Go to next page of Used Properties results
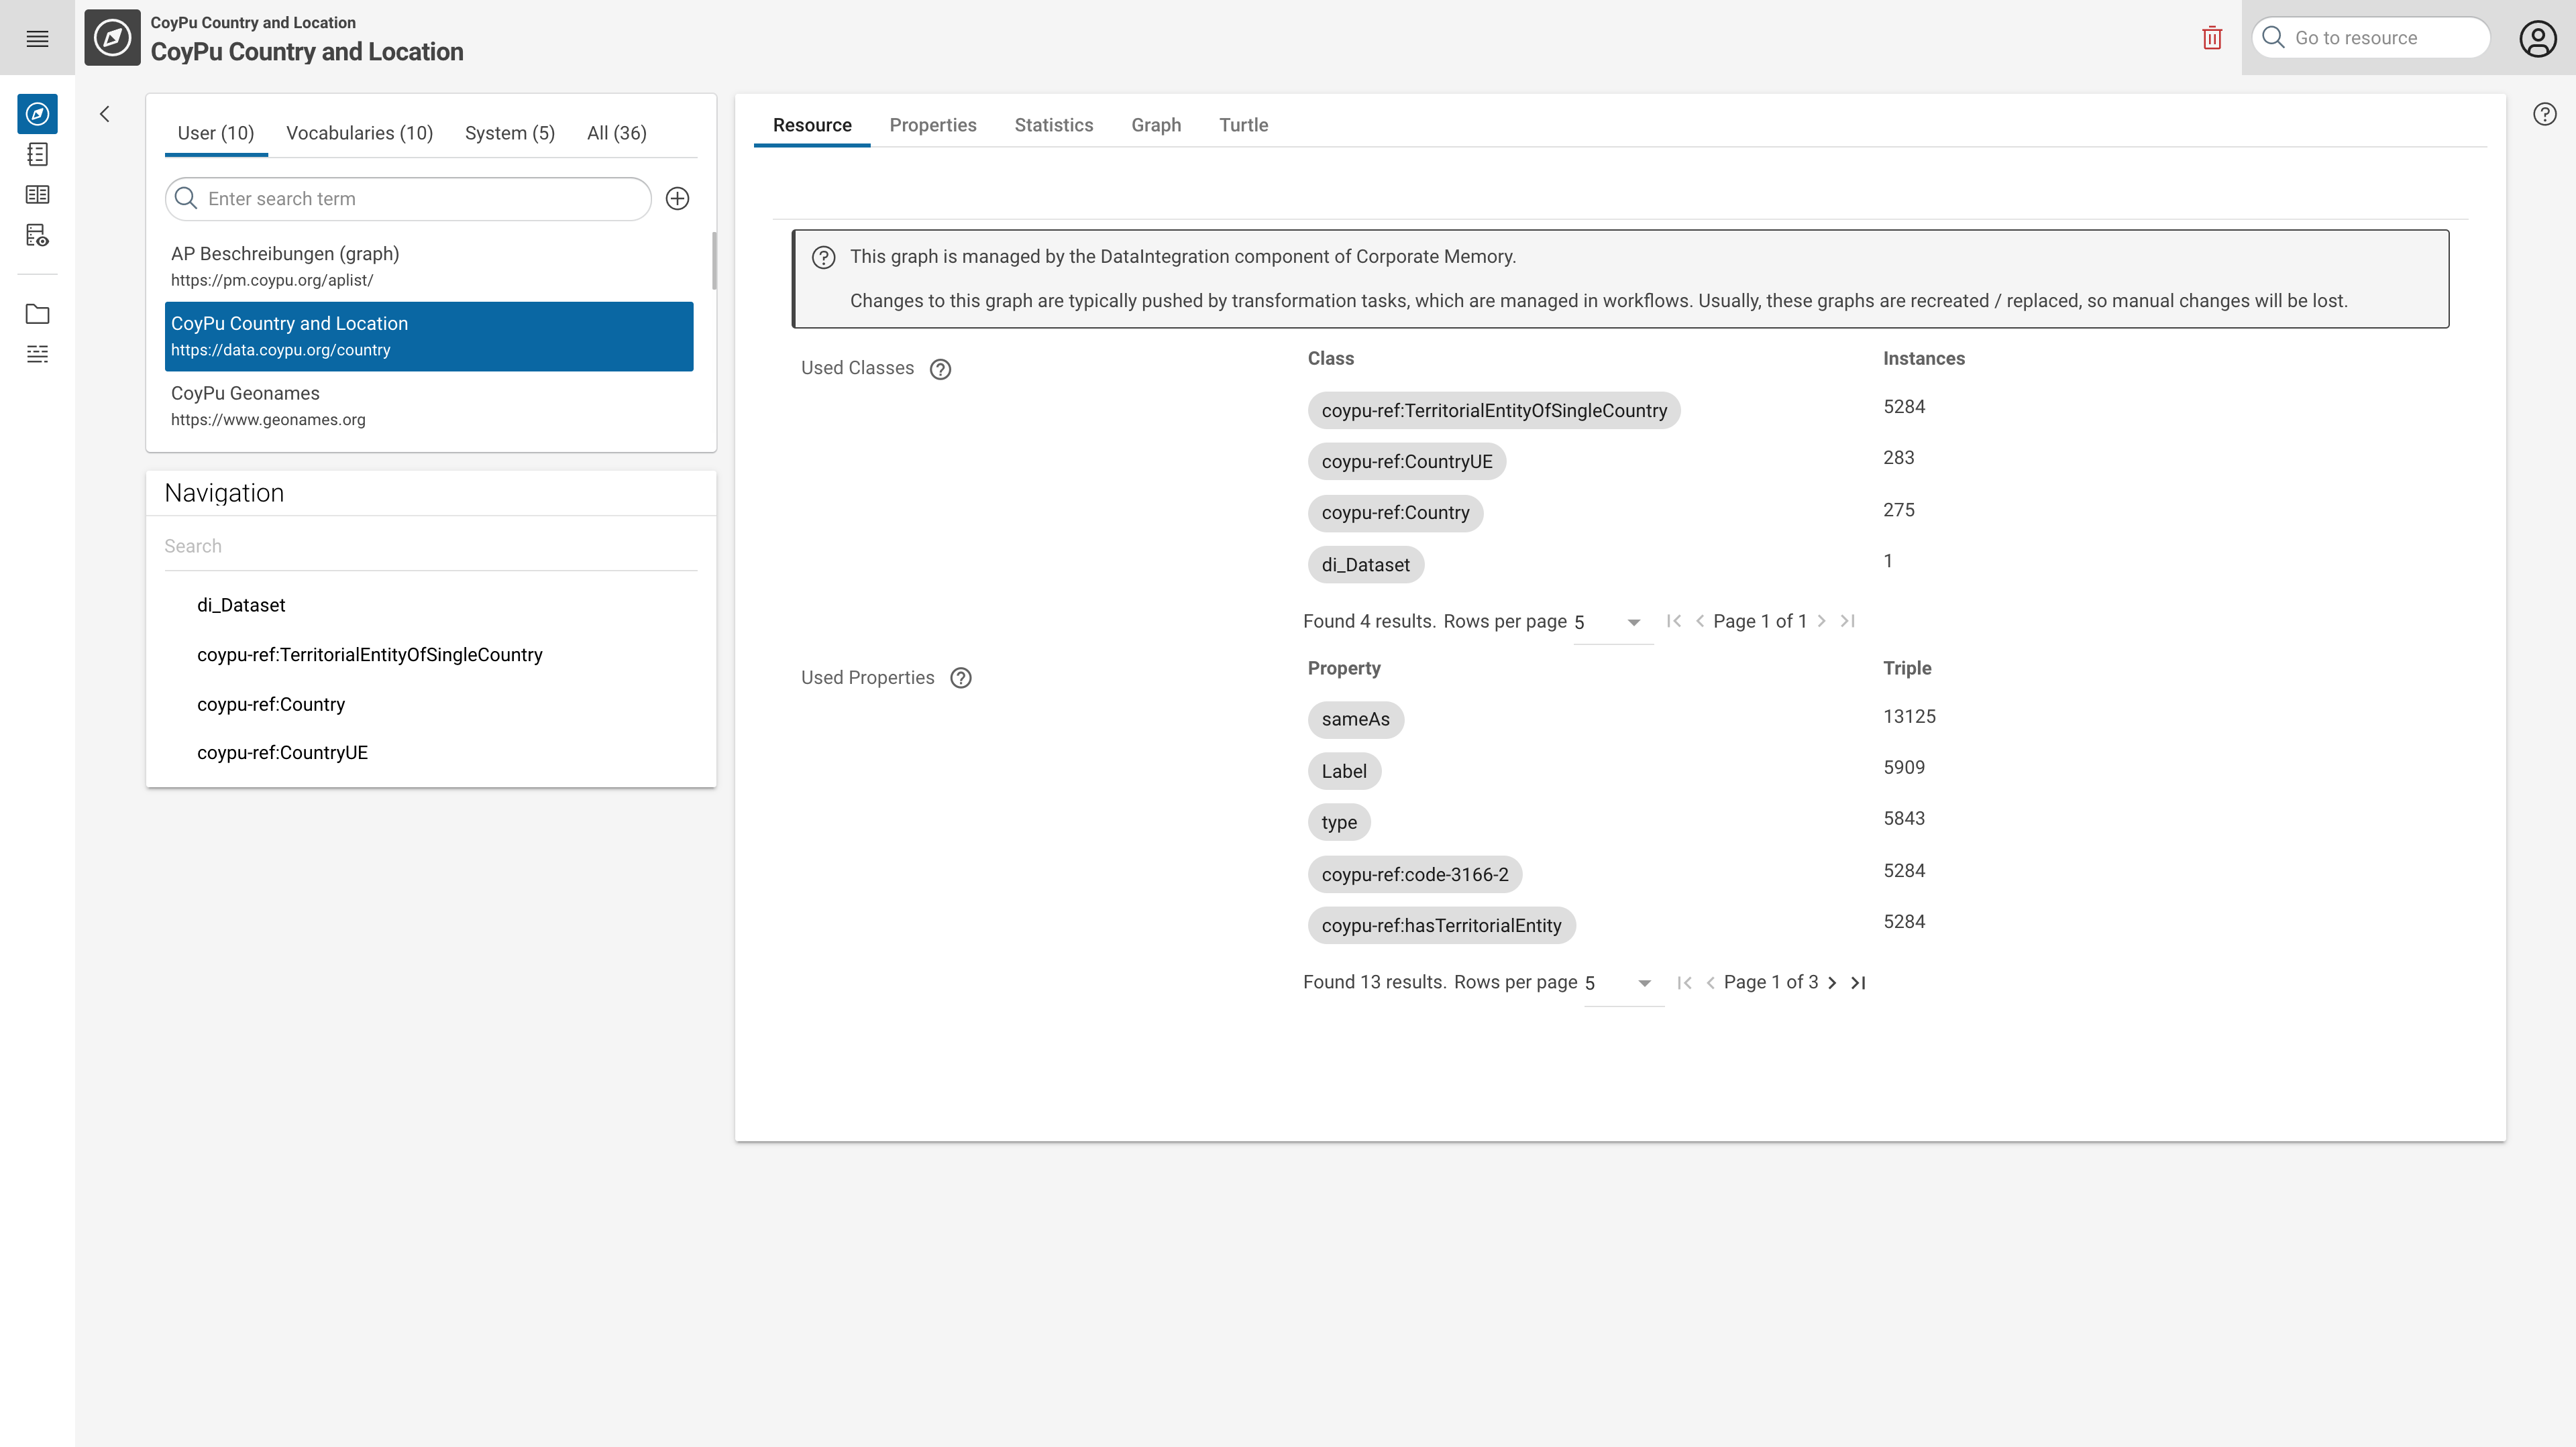The height and width of the screenshot is (1447, 2576). coord(1832,982)
